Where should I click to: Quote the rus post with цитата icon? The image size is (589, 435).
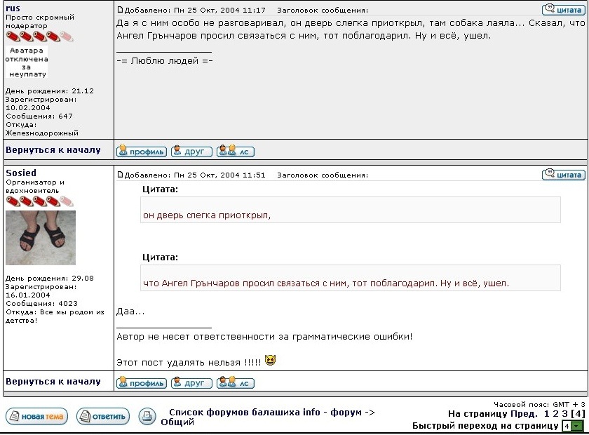point(563,10)
